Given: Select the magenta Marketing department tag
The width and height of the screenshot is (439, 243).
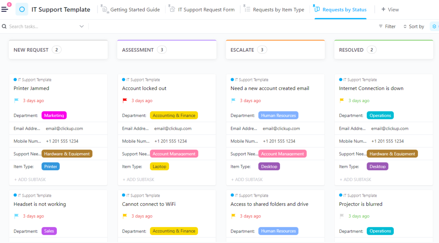Looking at the screenshot, I should tap(54, 115).
